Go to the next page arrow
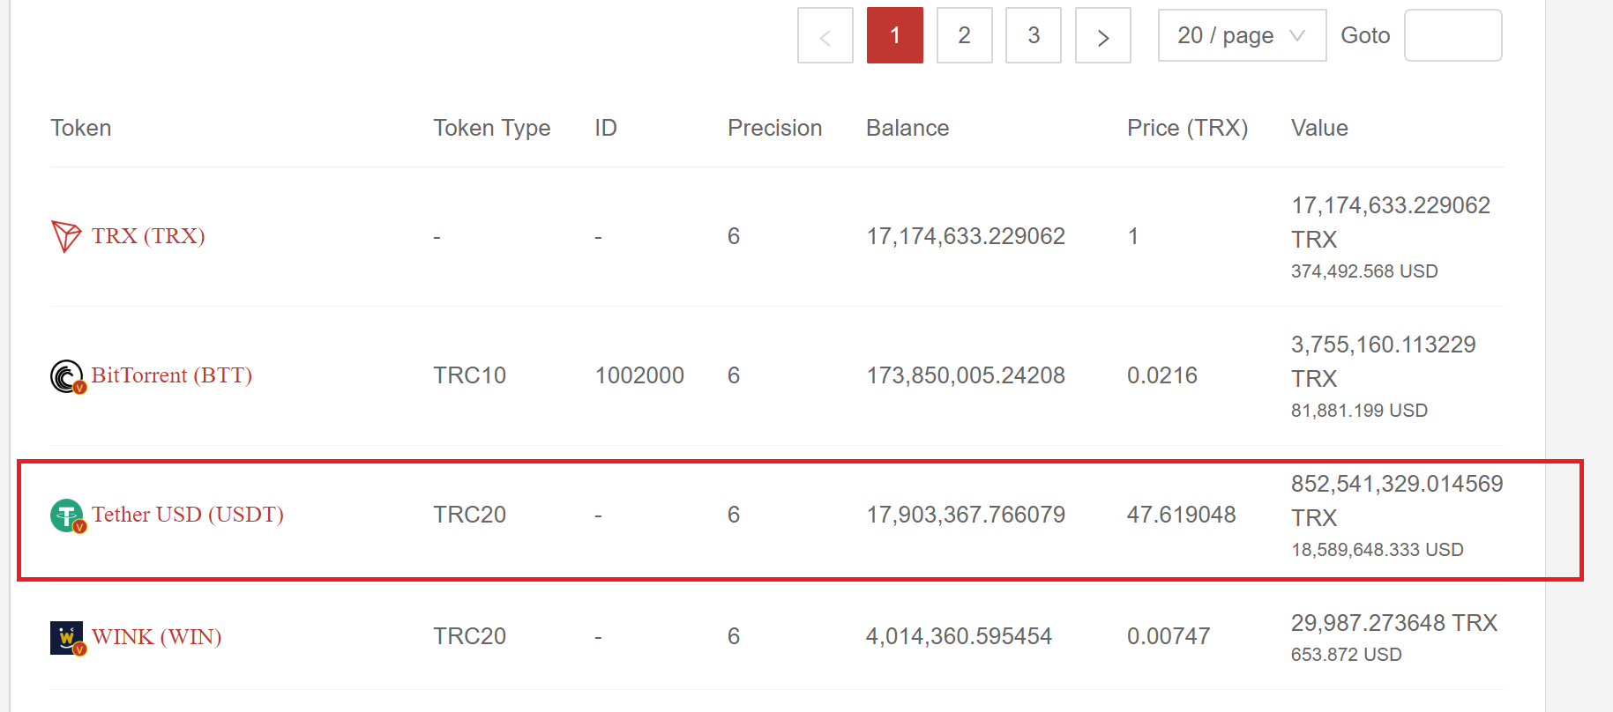Screen dimensions: 1613x712 1102,36
